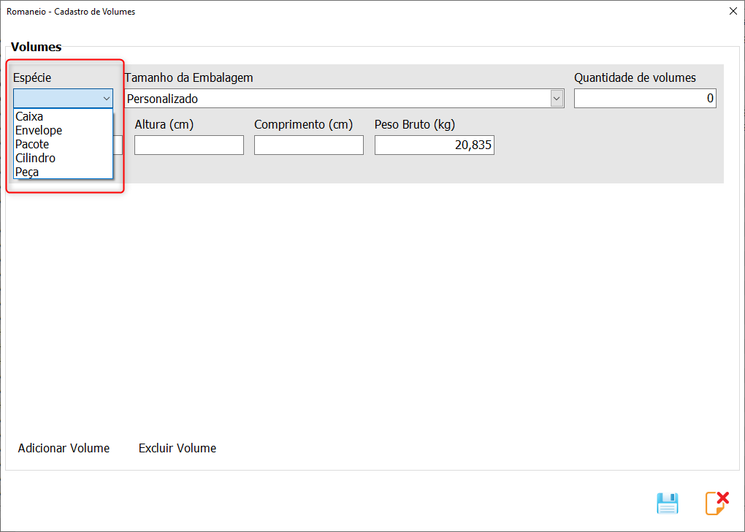
Task: Click the blue floppy disk save icon
Action: (668, 503)
